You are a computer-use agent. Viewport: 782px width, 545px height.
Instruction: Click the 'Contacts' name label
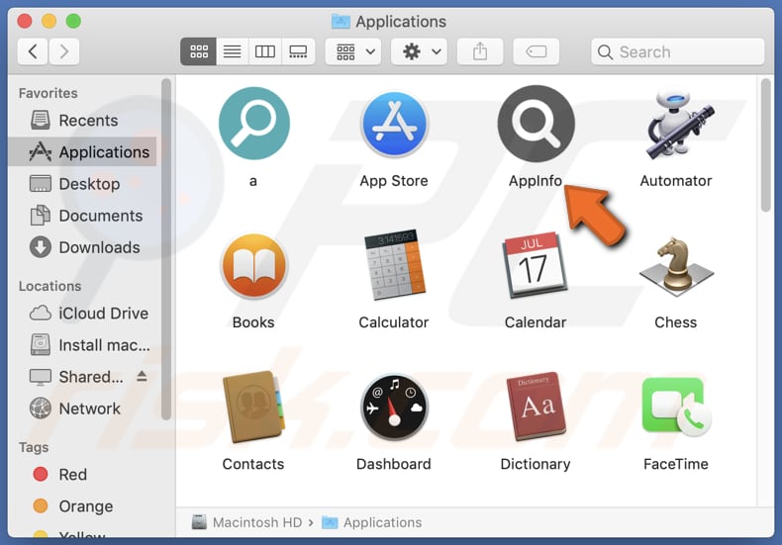(253, 464)
